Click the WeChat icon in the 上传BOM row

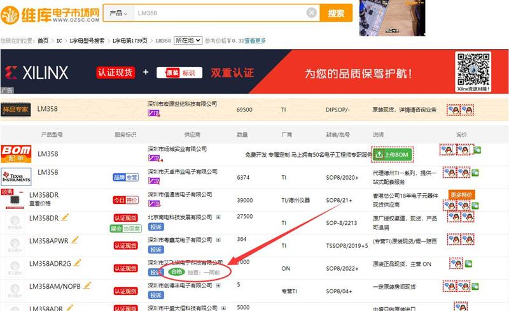[x=477, y=150]
